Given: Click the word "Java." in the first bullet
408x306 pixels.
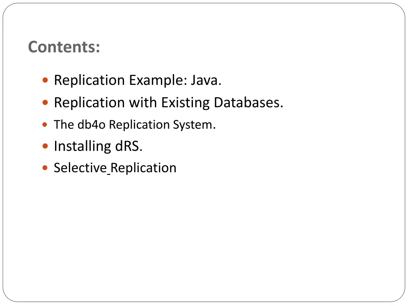Looking at the screenshot, I should click(x=206, y=80).
